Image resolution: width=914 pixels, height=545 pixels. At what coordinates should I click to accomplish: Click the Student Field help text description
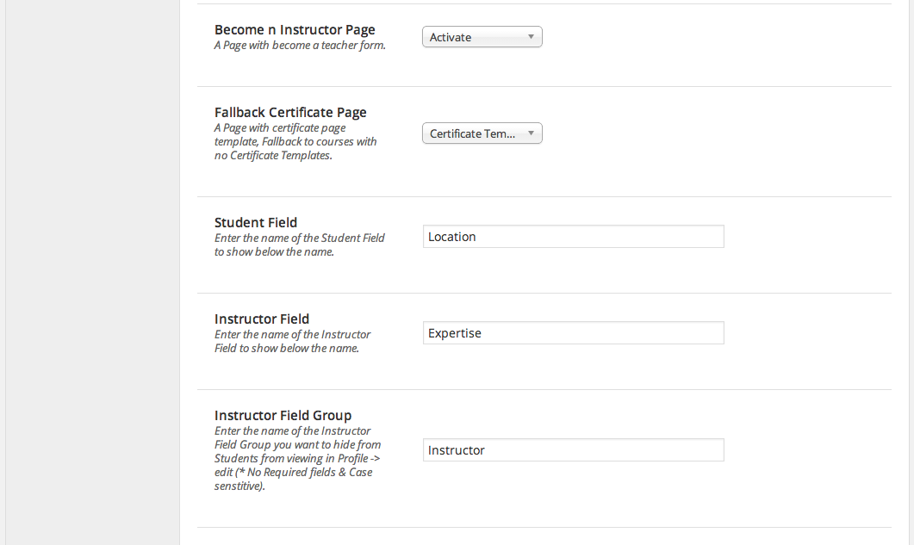coord(299,245)
